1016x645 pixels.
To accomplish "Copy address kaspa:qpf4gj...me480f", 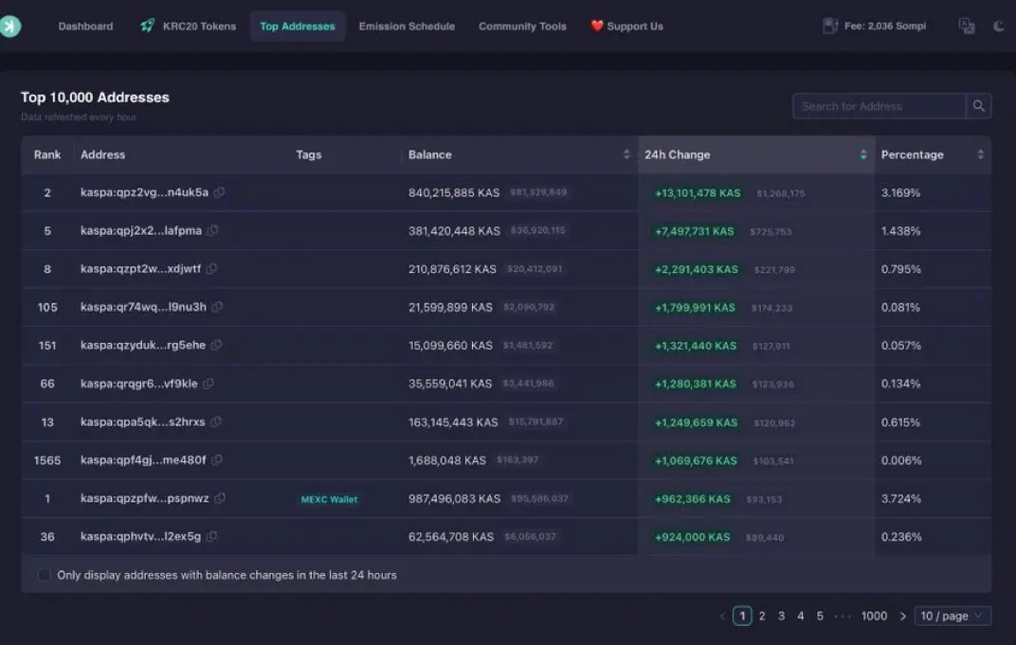I will pos(217,459).
